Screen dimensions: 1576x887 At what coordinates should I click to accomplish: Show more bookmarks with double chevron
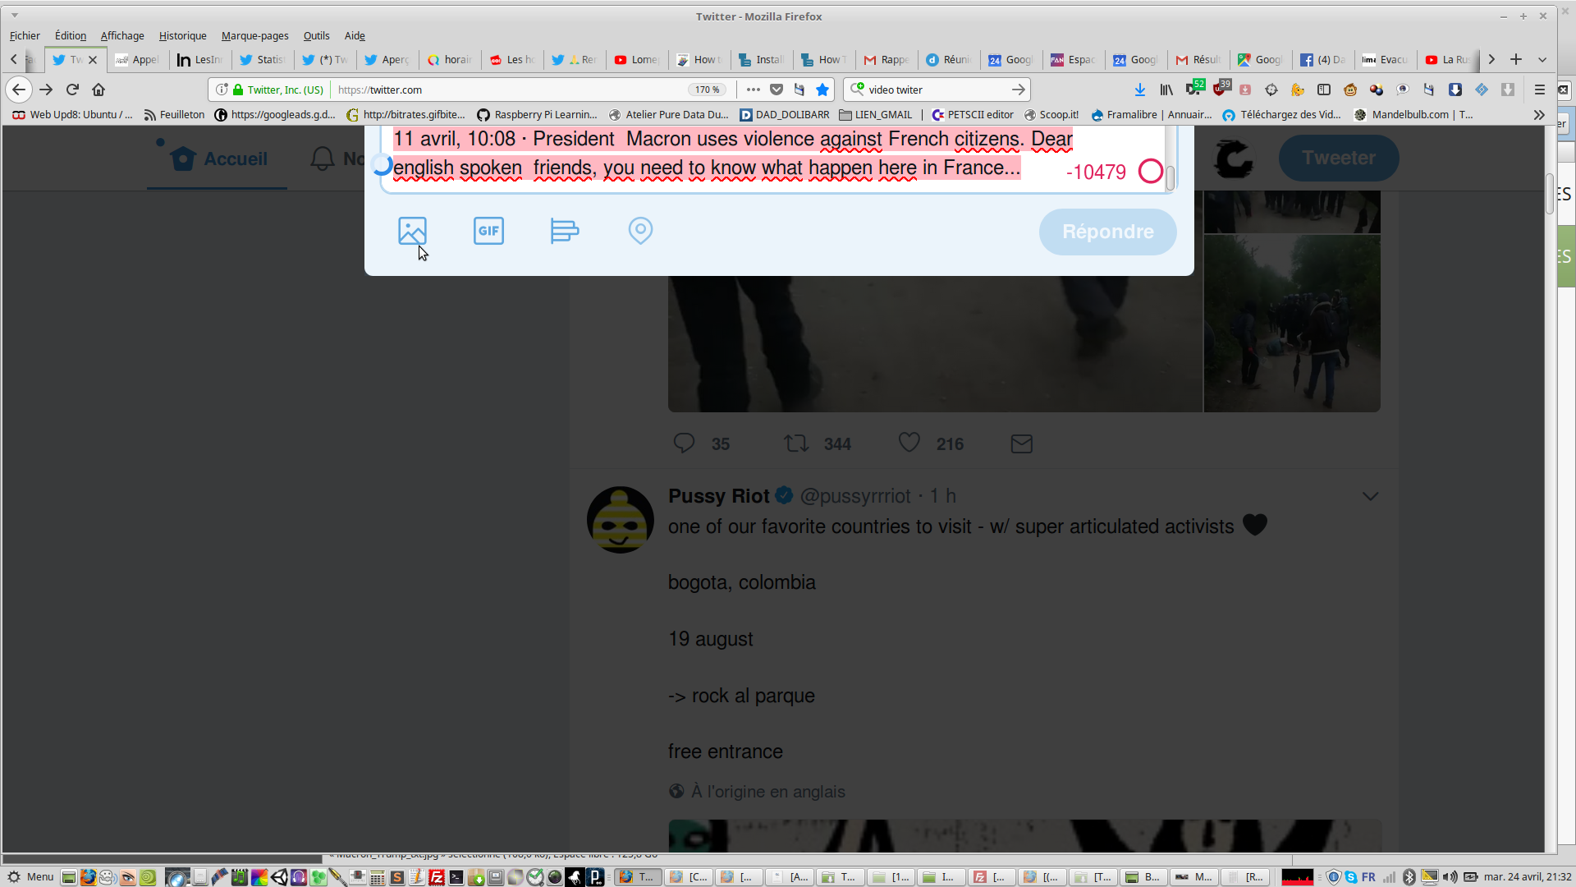click(x=1538, y=115)
